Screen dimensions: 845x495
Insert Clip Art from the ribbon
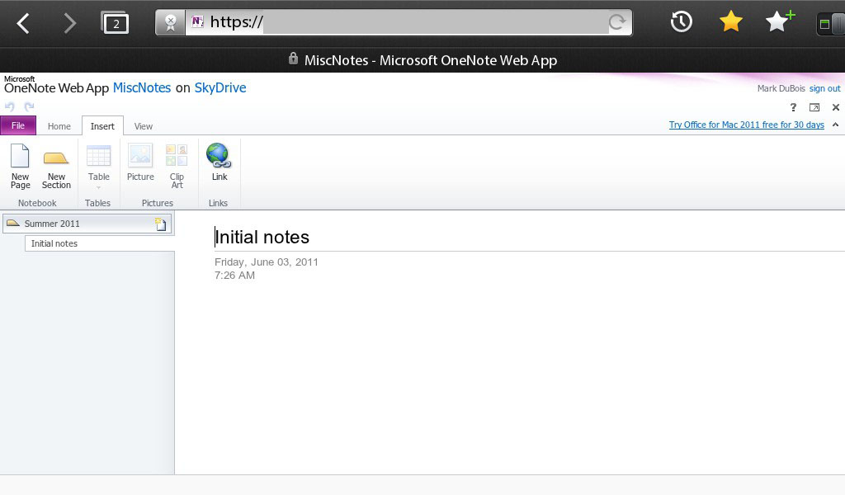pos(177,166)
